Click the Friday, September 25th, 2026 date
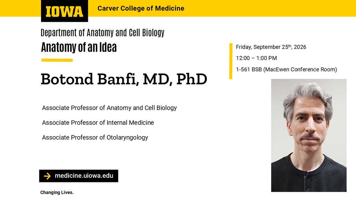Screen dimensions: 356x200 [271, 47]
